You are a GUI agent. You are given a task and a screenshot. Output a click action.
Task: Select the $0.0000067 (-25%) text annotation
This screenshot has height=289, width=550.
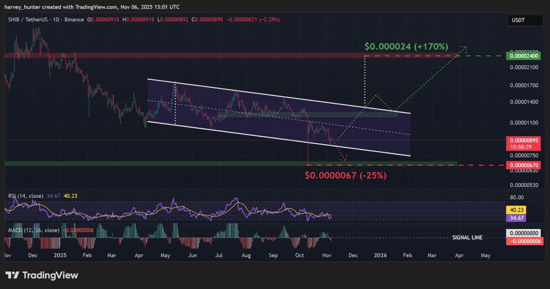tap(345, 175)
